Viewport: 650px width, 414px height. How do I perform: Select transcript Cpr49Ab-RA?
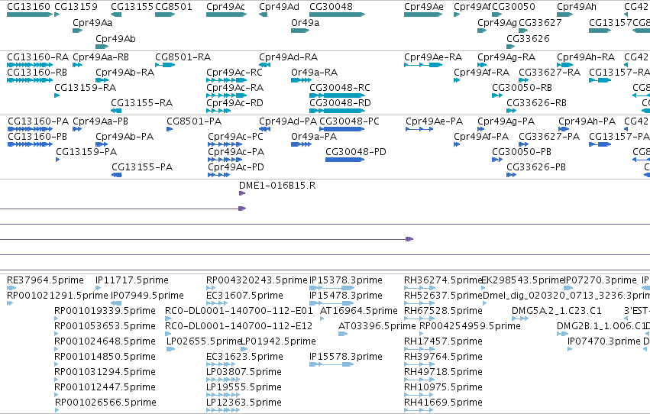[125, 73]
